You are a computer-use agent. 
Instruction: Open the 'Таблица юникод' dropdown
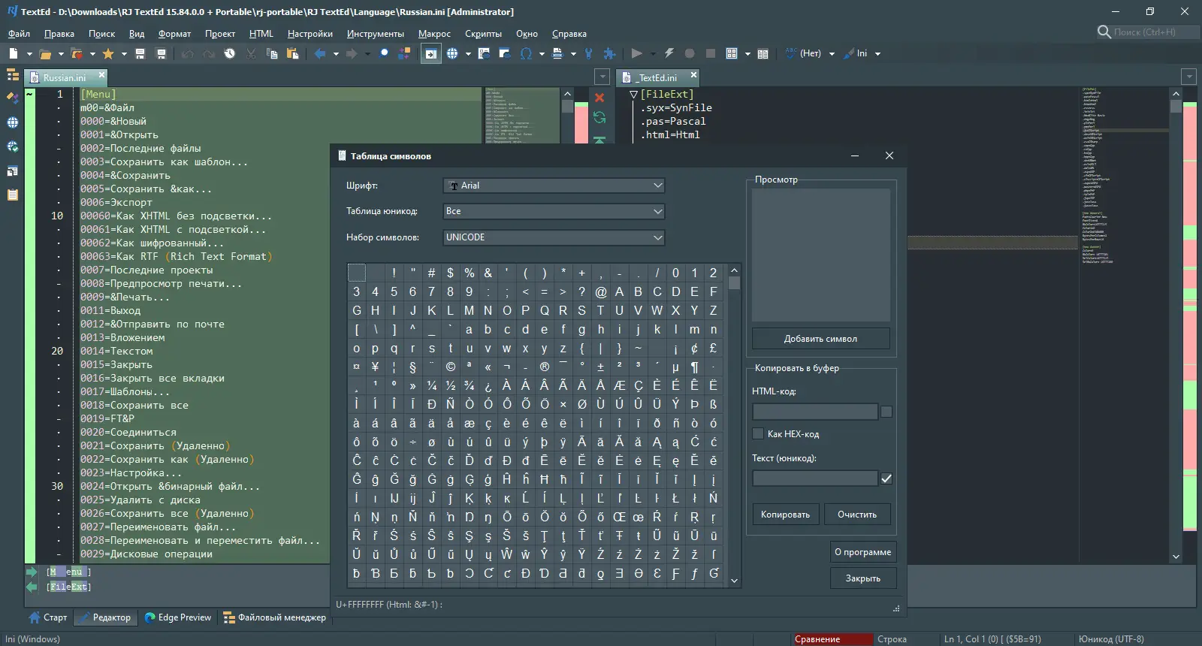pos(554,211)
